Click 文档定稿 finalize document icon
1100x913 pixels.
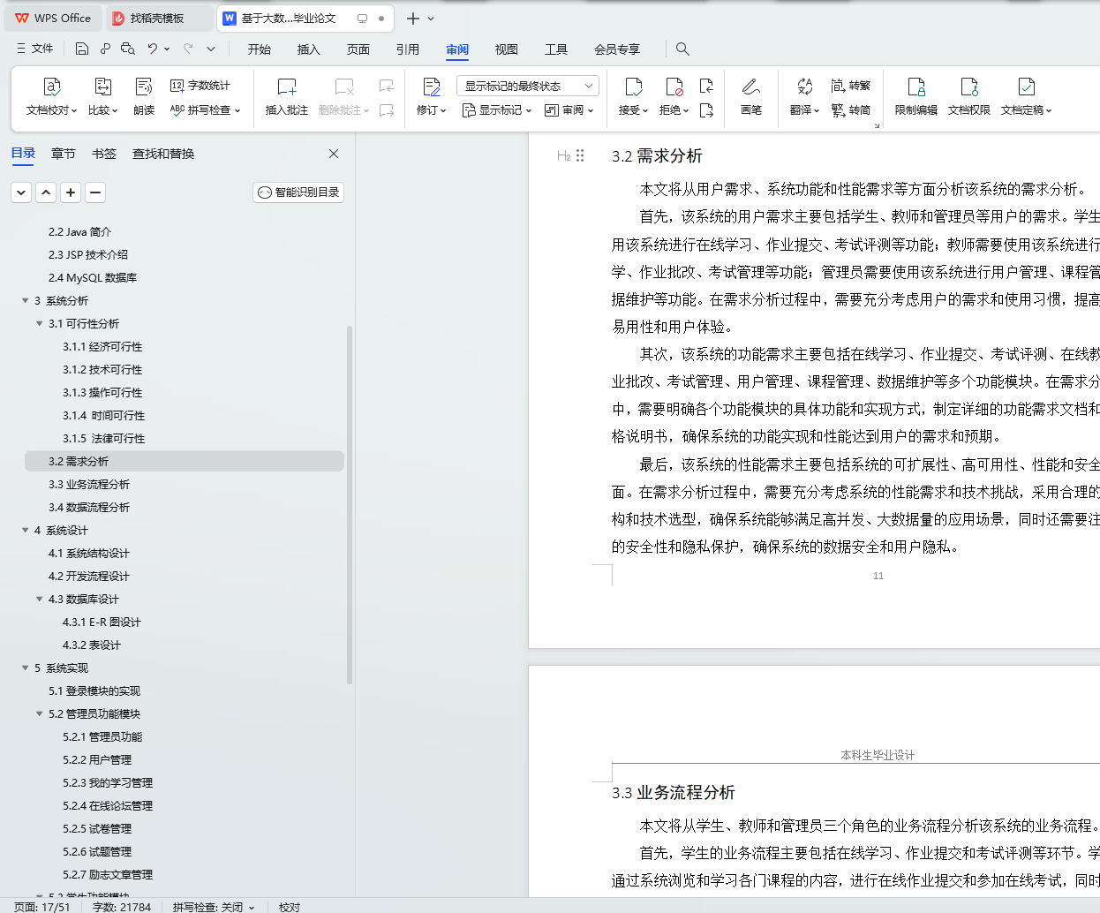pyautogui.click(x=1026, y=87)
